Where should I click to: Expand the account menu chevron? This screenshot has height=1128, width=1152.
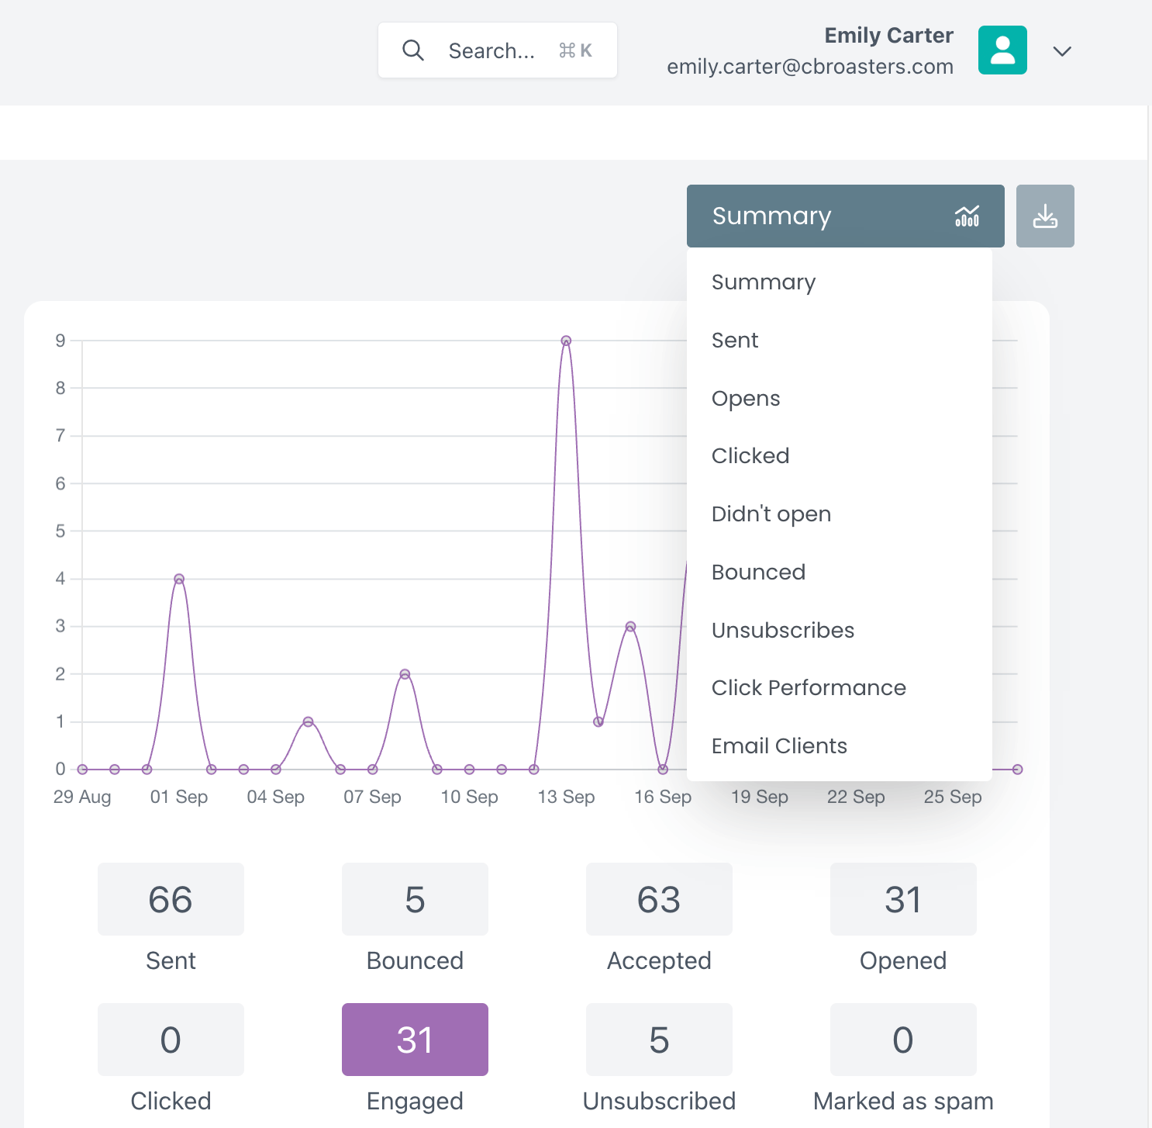click(x=1062, y=51)
